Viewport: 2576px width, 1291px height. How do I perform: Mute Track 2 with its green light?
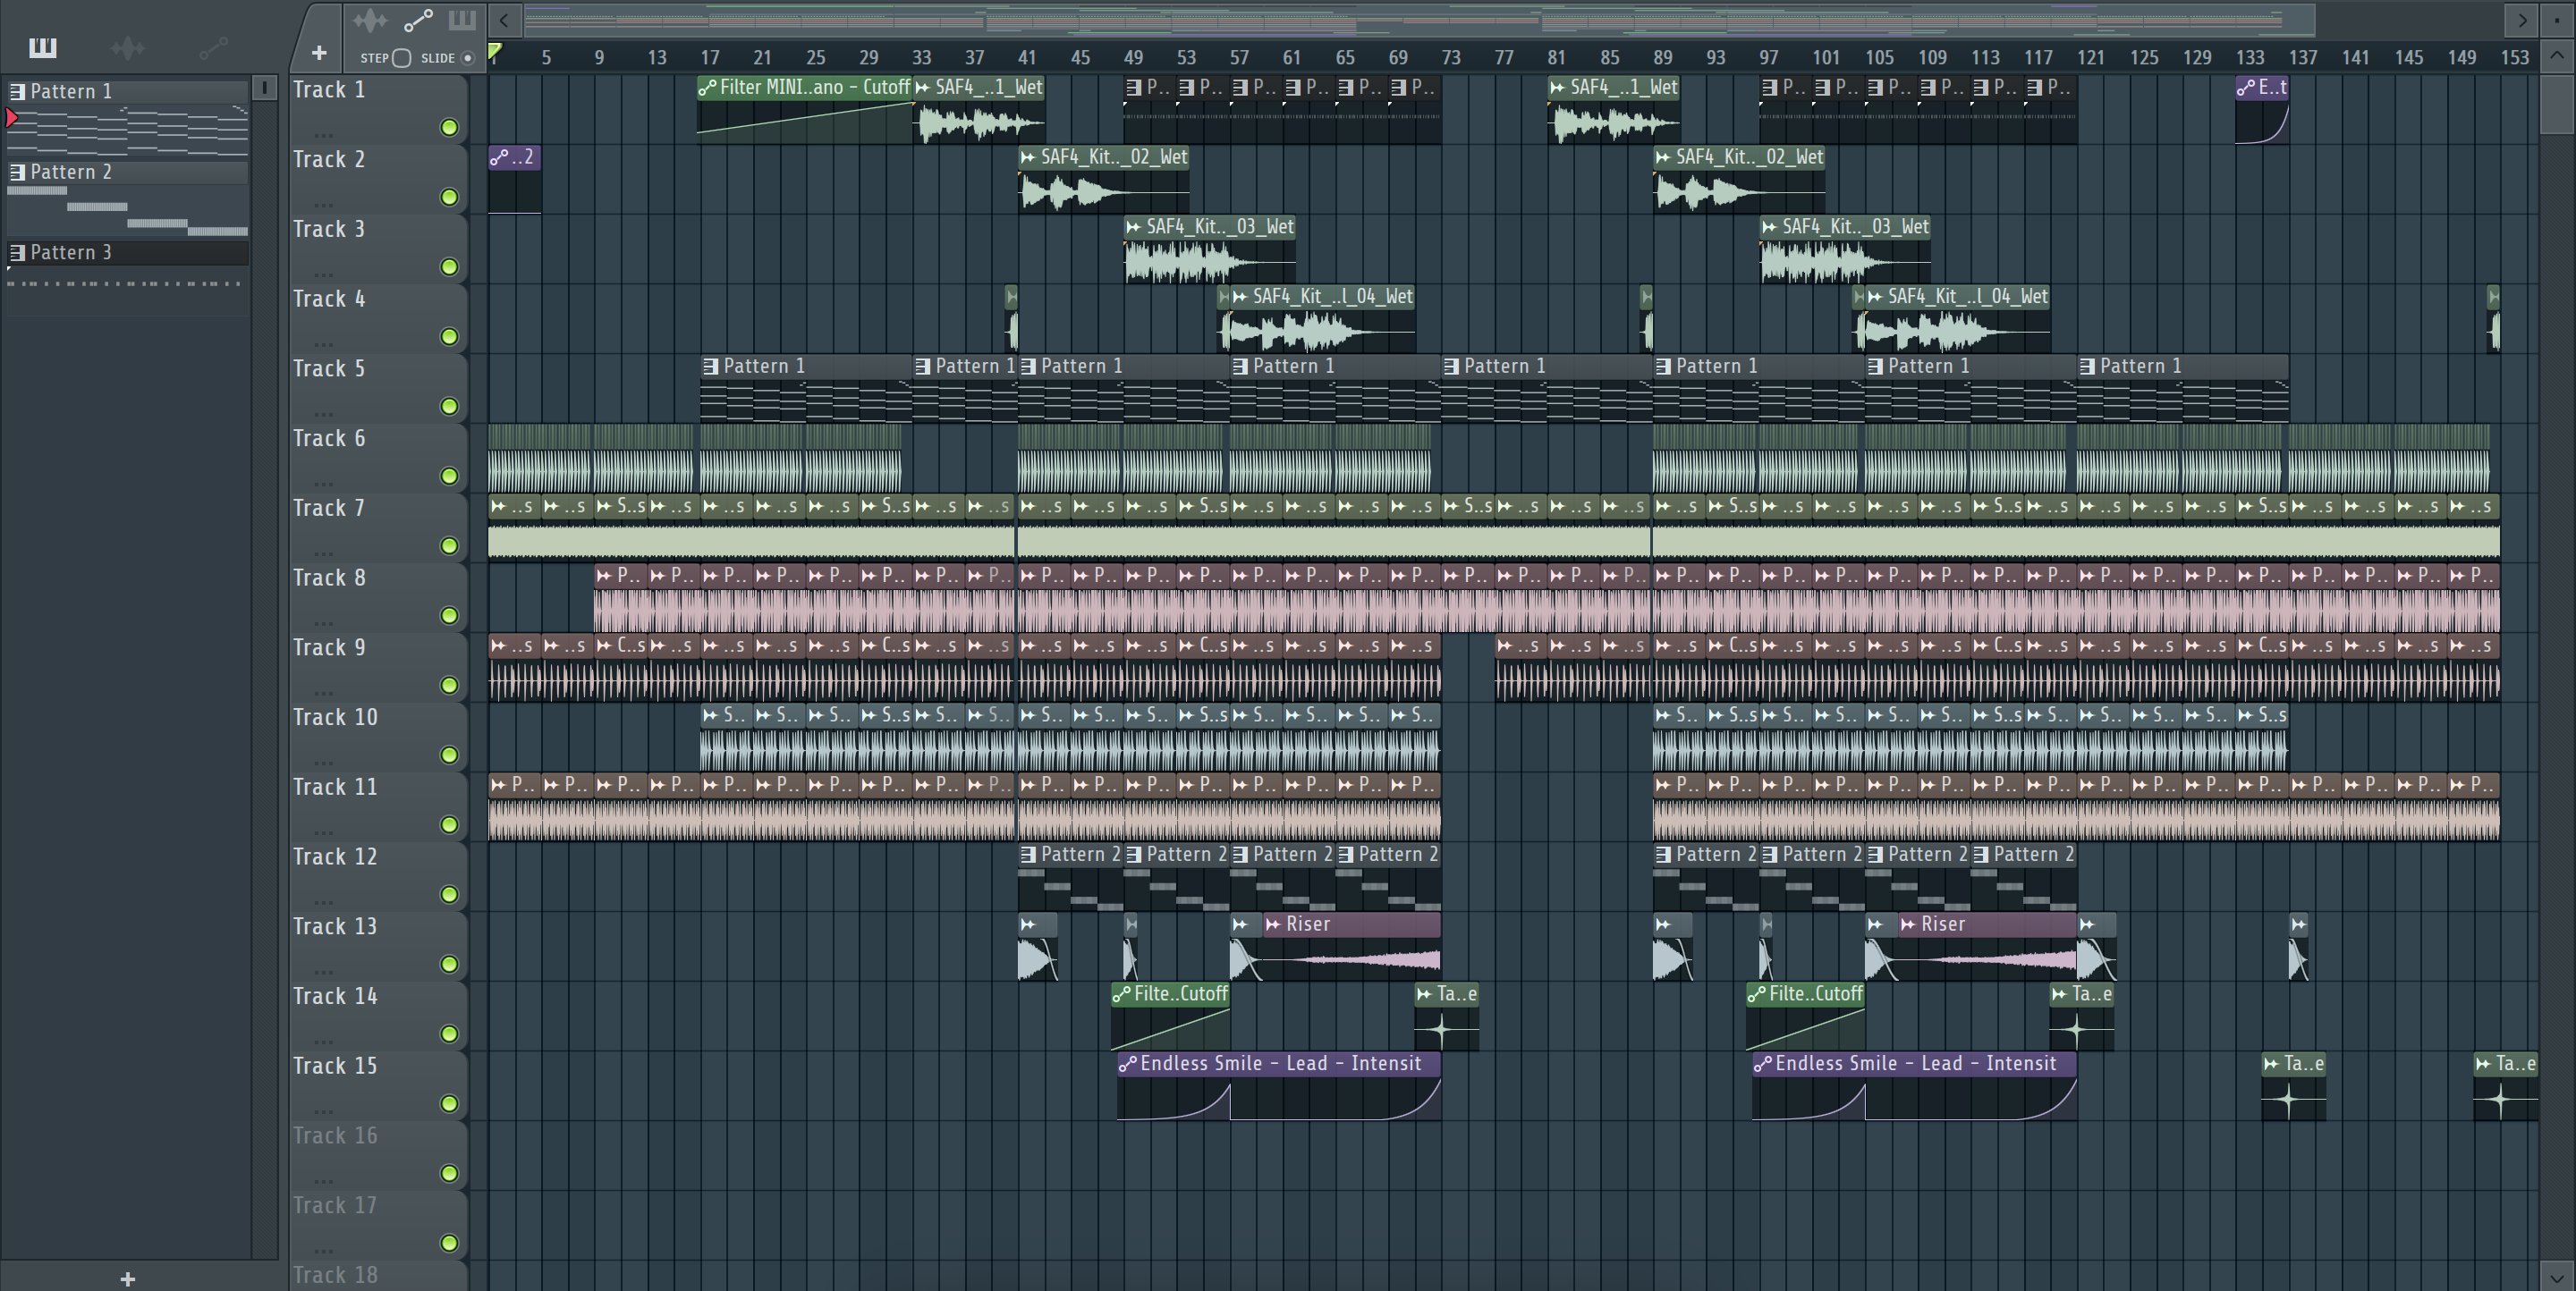tap(449, 197)
